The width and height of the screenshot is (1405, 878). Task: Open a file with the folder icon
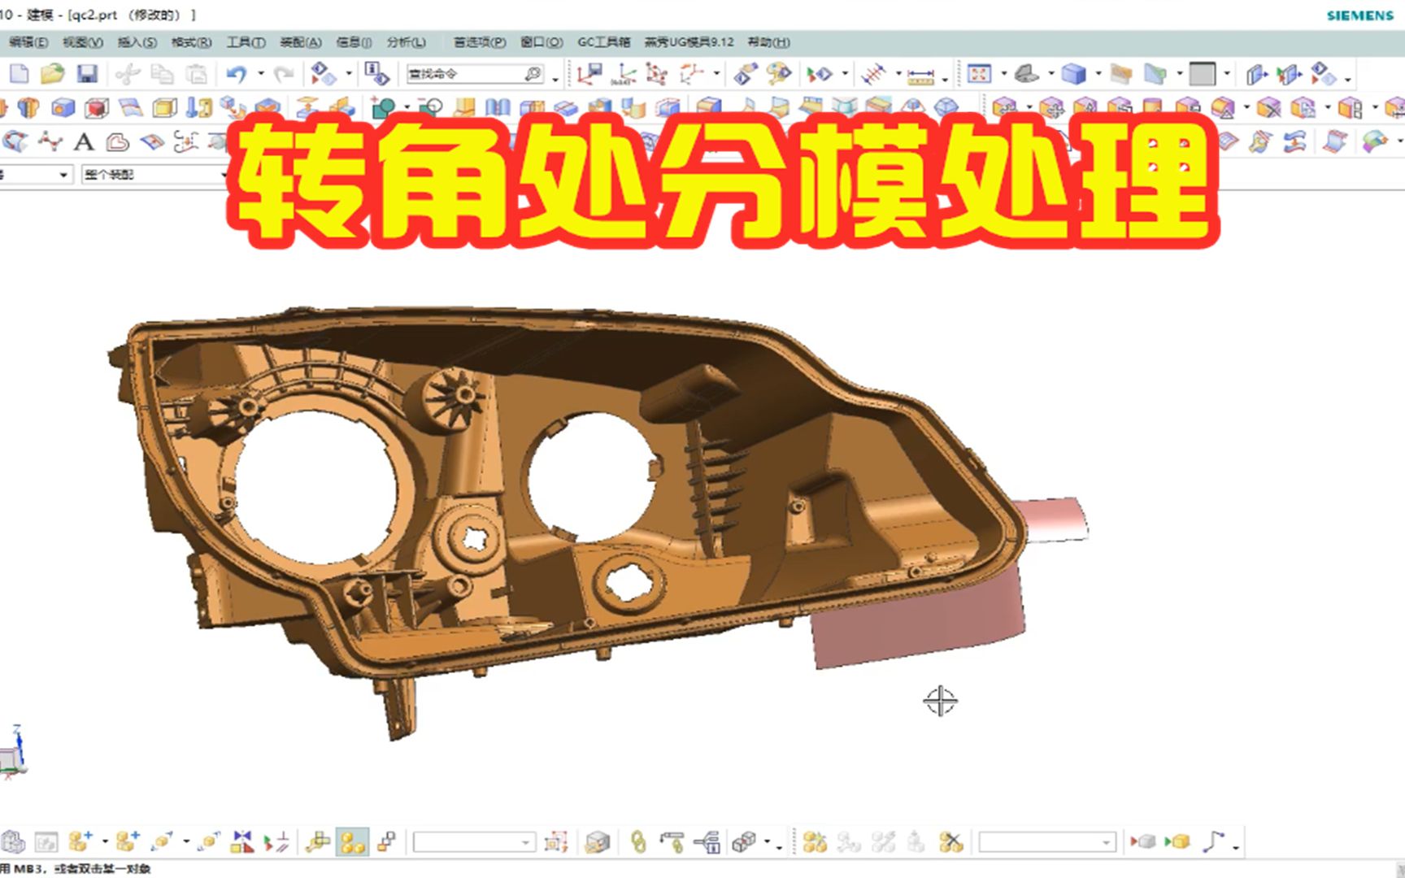pos(52,75)
